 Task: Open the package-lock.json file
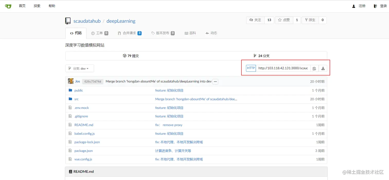point(87,142)
